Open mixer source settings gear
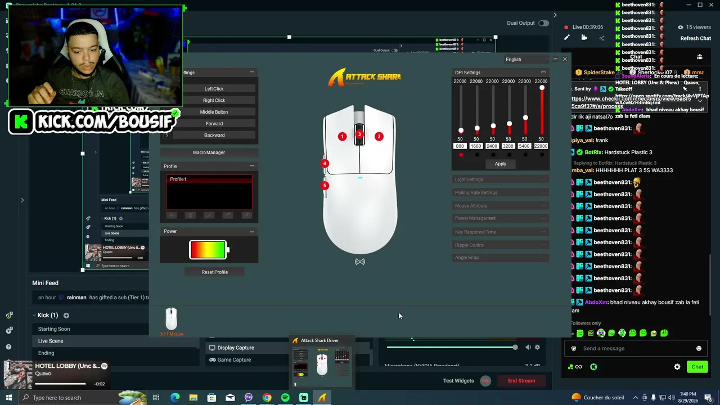Viewport: 720px width, 405px height. click(537, 348)
